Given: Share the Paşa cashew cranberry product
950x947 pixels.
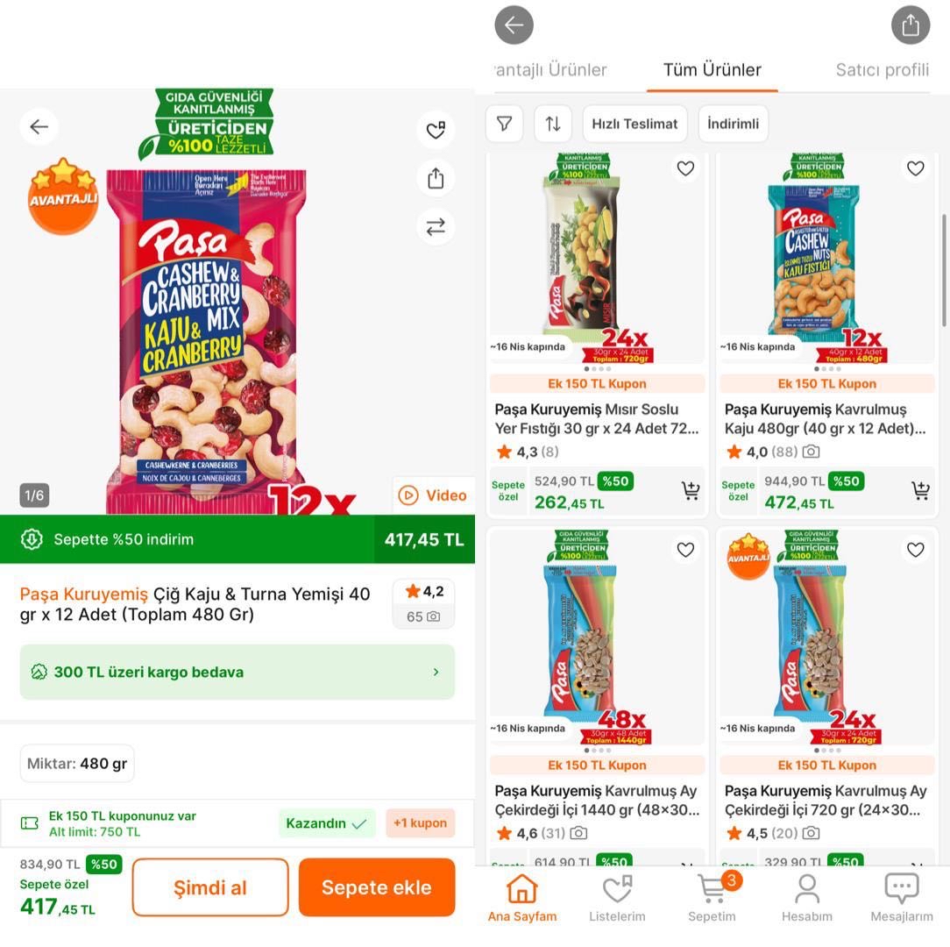Looking at the screenshot, I should click(436, 178).
